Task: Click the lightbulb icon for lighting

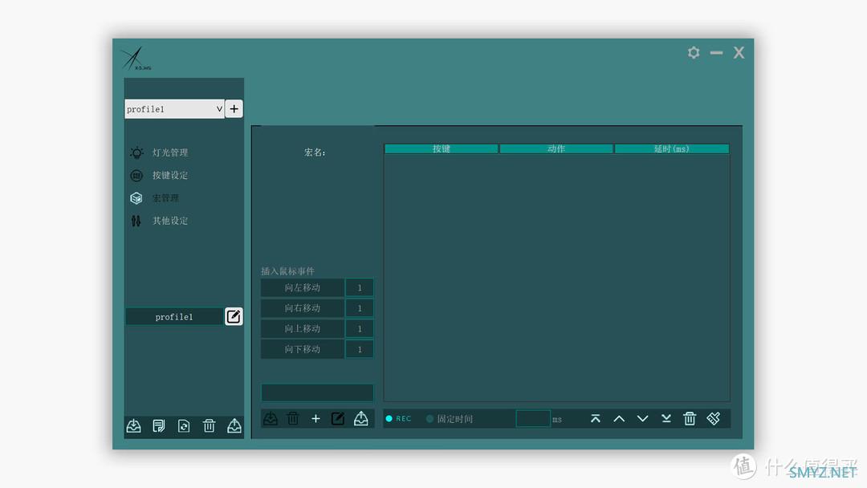Action: (136, 152)
